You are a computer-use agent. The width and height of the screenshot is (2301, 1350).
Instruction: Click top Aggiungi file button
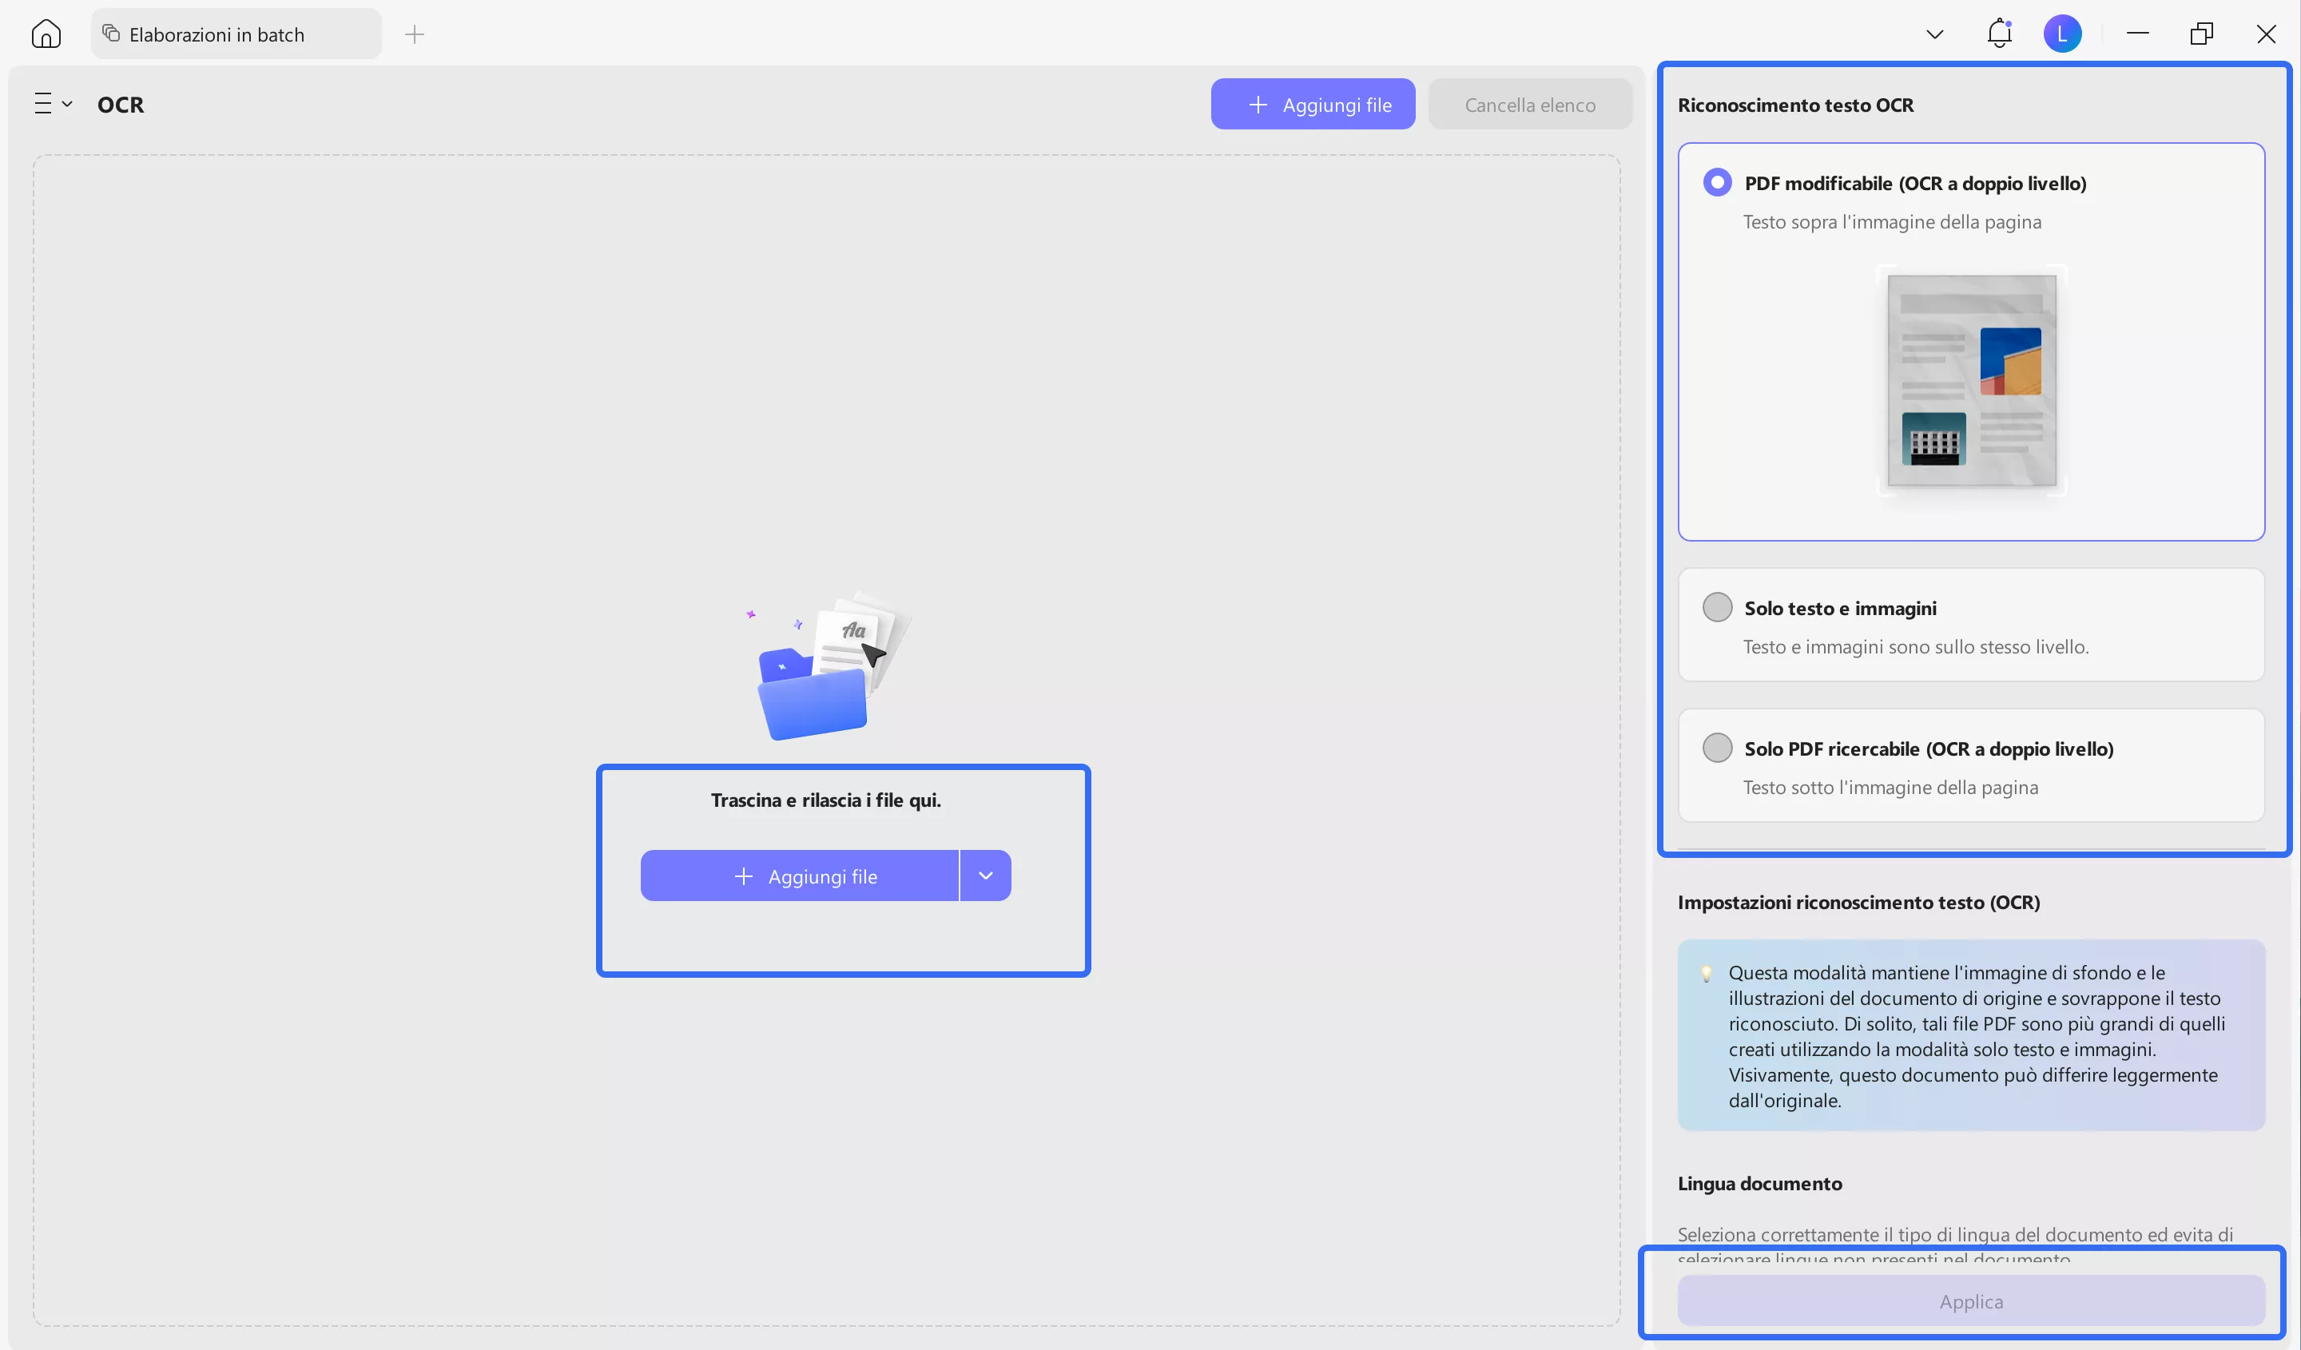tap(1312, 105)
